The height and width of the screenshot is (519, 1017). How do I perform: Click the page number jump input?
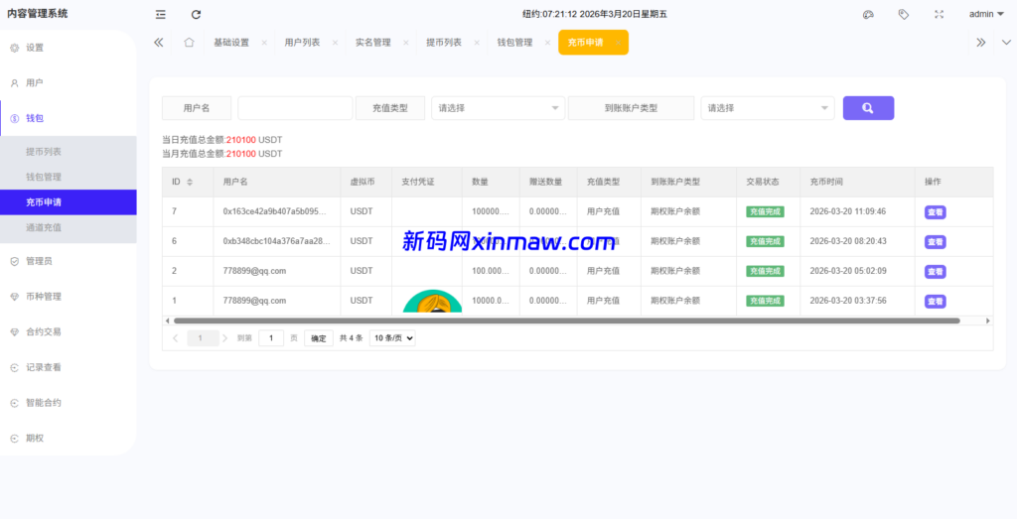tap(271, 338)
